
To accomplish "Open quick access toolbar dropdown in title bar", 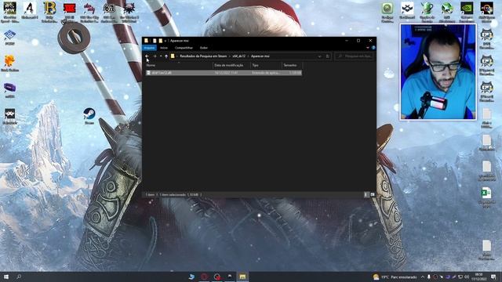I will point(166,41).
